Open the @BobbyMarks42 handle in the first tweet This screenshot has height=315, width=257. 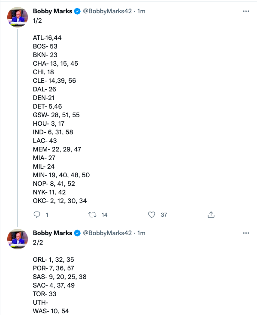click(107, 11)
